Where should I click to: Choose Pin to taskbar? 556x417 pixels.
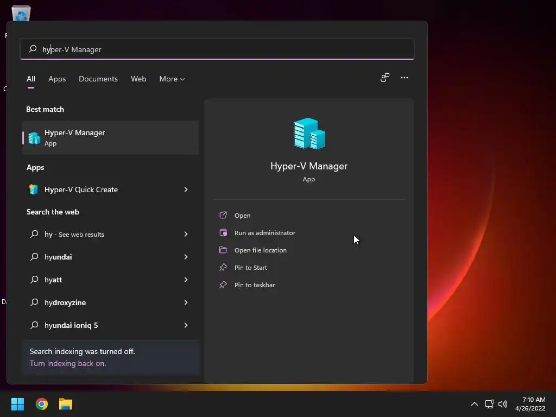(255, 285)
